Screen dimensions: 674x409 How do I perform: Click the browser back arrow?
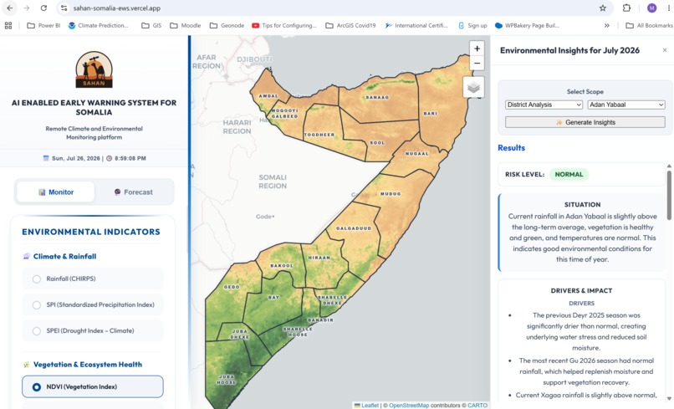pyautogui.click(x=9, y=8)
